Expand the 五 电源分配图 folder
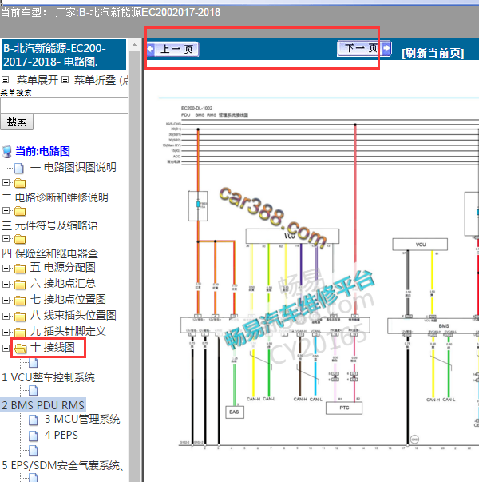 (6, 268)
